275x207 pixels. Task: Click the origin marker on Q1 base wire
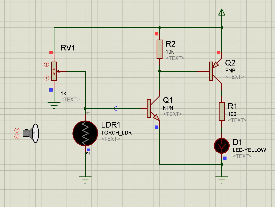pos(116,108)
